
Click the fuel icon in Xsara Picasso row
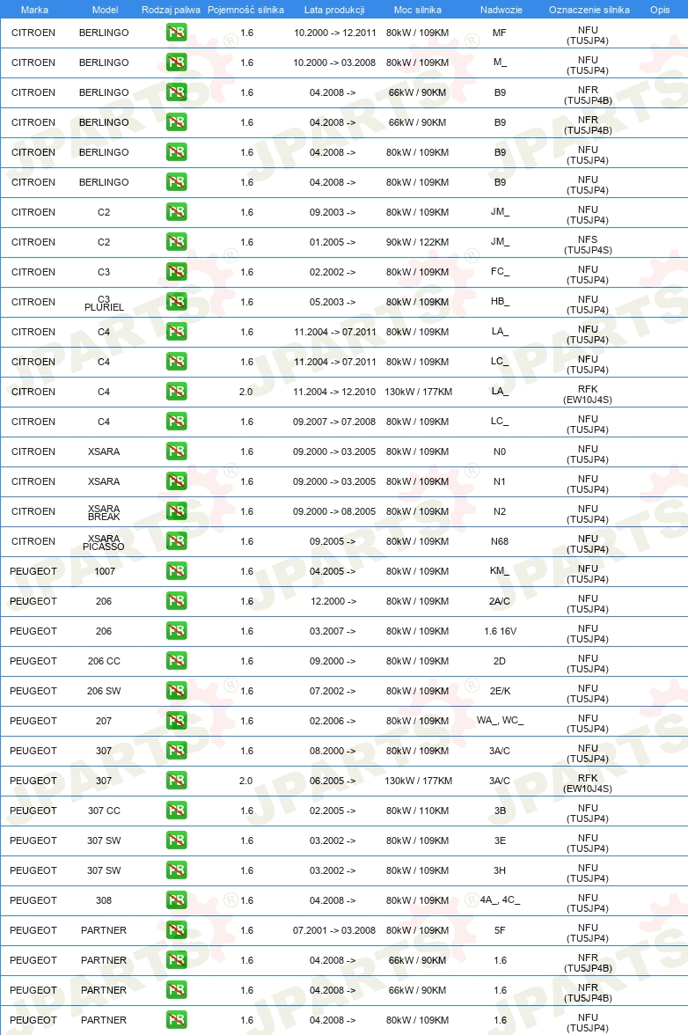(x=176, y=540)
